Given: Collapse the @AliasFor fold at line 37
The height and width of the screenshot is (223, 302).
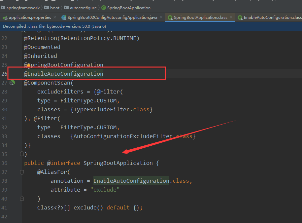Looking at the screenshot, I should pos(22,172).
